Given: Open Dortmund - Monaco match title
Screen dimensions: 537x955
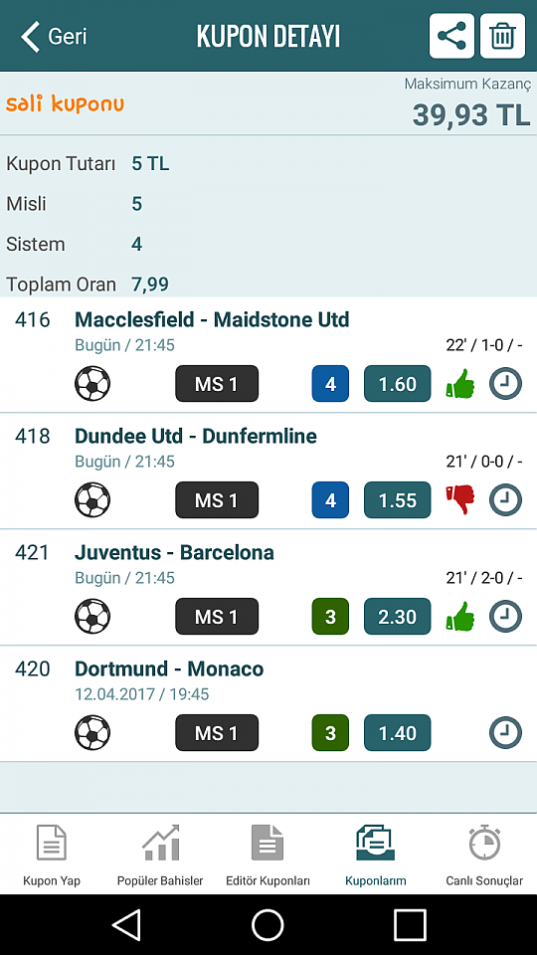Looking at the screenshot, I should tap(169, 668).
